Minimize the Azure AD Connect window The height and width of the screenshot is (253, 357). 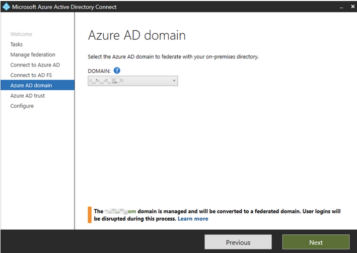[x=340, y=7]
